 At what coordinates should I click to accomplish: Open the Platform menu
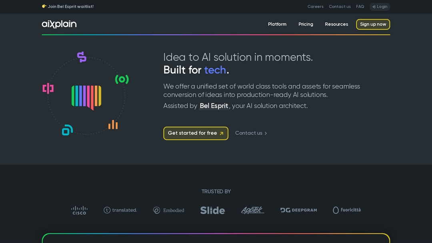tap(277, 24)
